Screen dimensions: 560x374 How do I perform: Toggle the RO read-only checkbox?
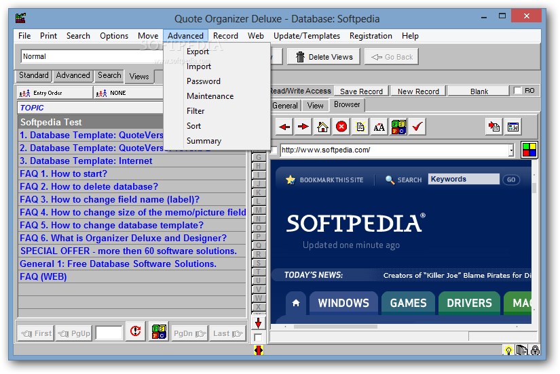click(x=517, y=91)
